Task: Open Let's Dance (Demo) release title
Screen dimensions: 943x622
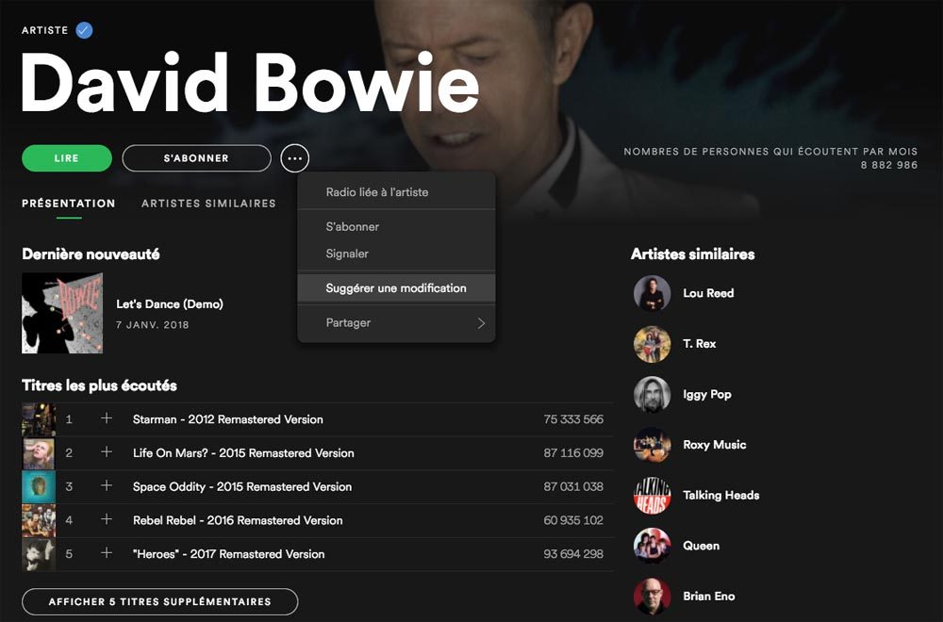Action: (170, 304)
